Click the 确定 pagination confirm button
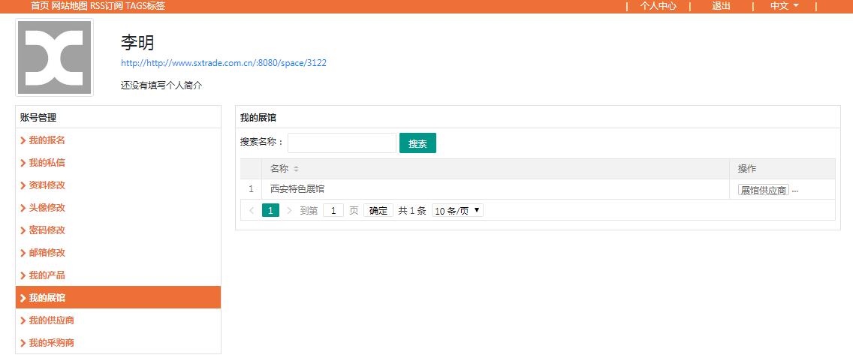This screenshot has height=358, width=853. pos(378,211)
